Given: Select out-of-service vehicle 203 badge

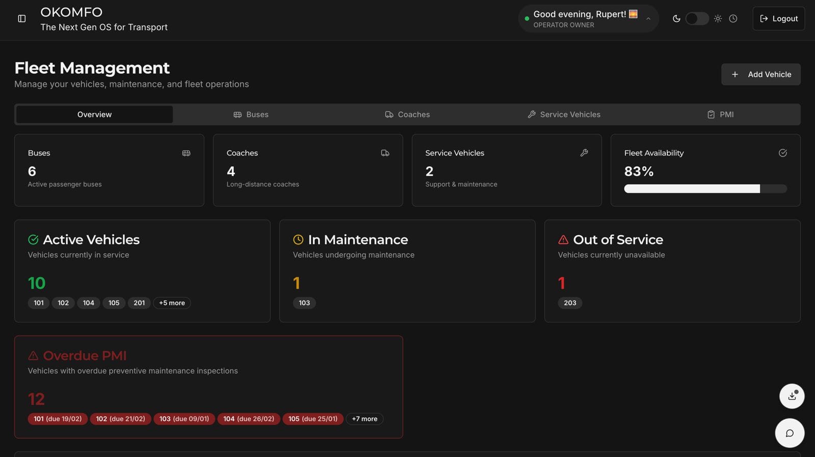Looking at the screenshot, I should tap(569, 303).
